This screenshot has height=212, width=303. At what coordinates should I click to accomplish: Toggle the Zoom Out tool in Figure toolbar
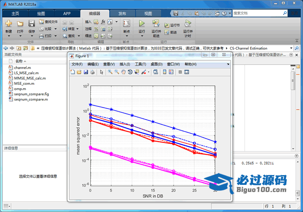click(x=117, y=72)
